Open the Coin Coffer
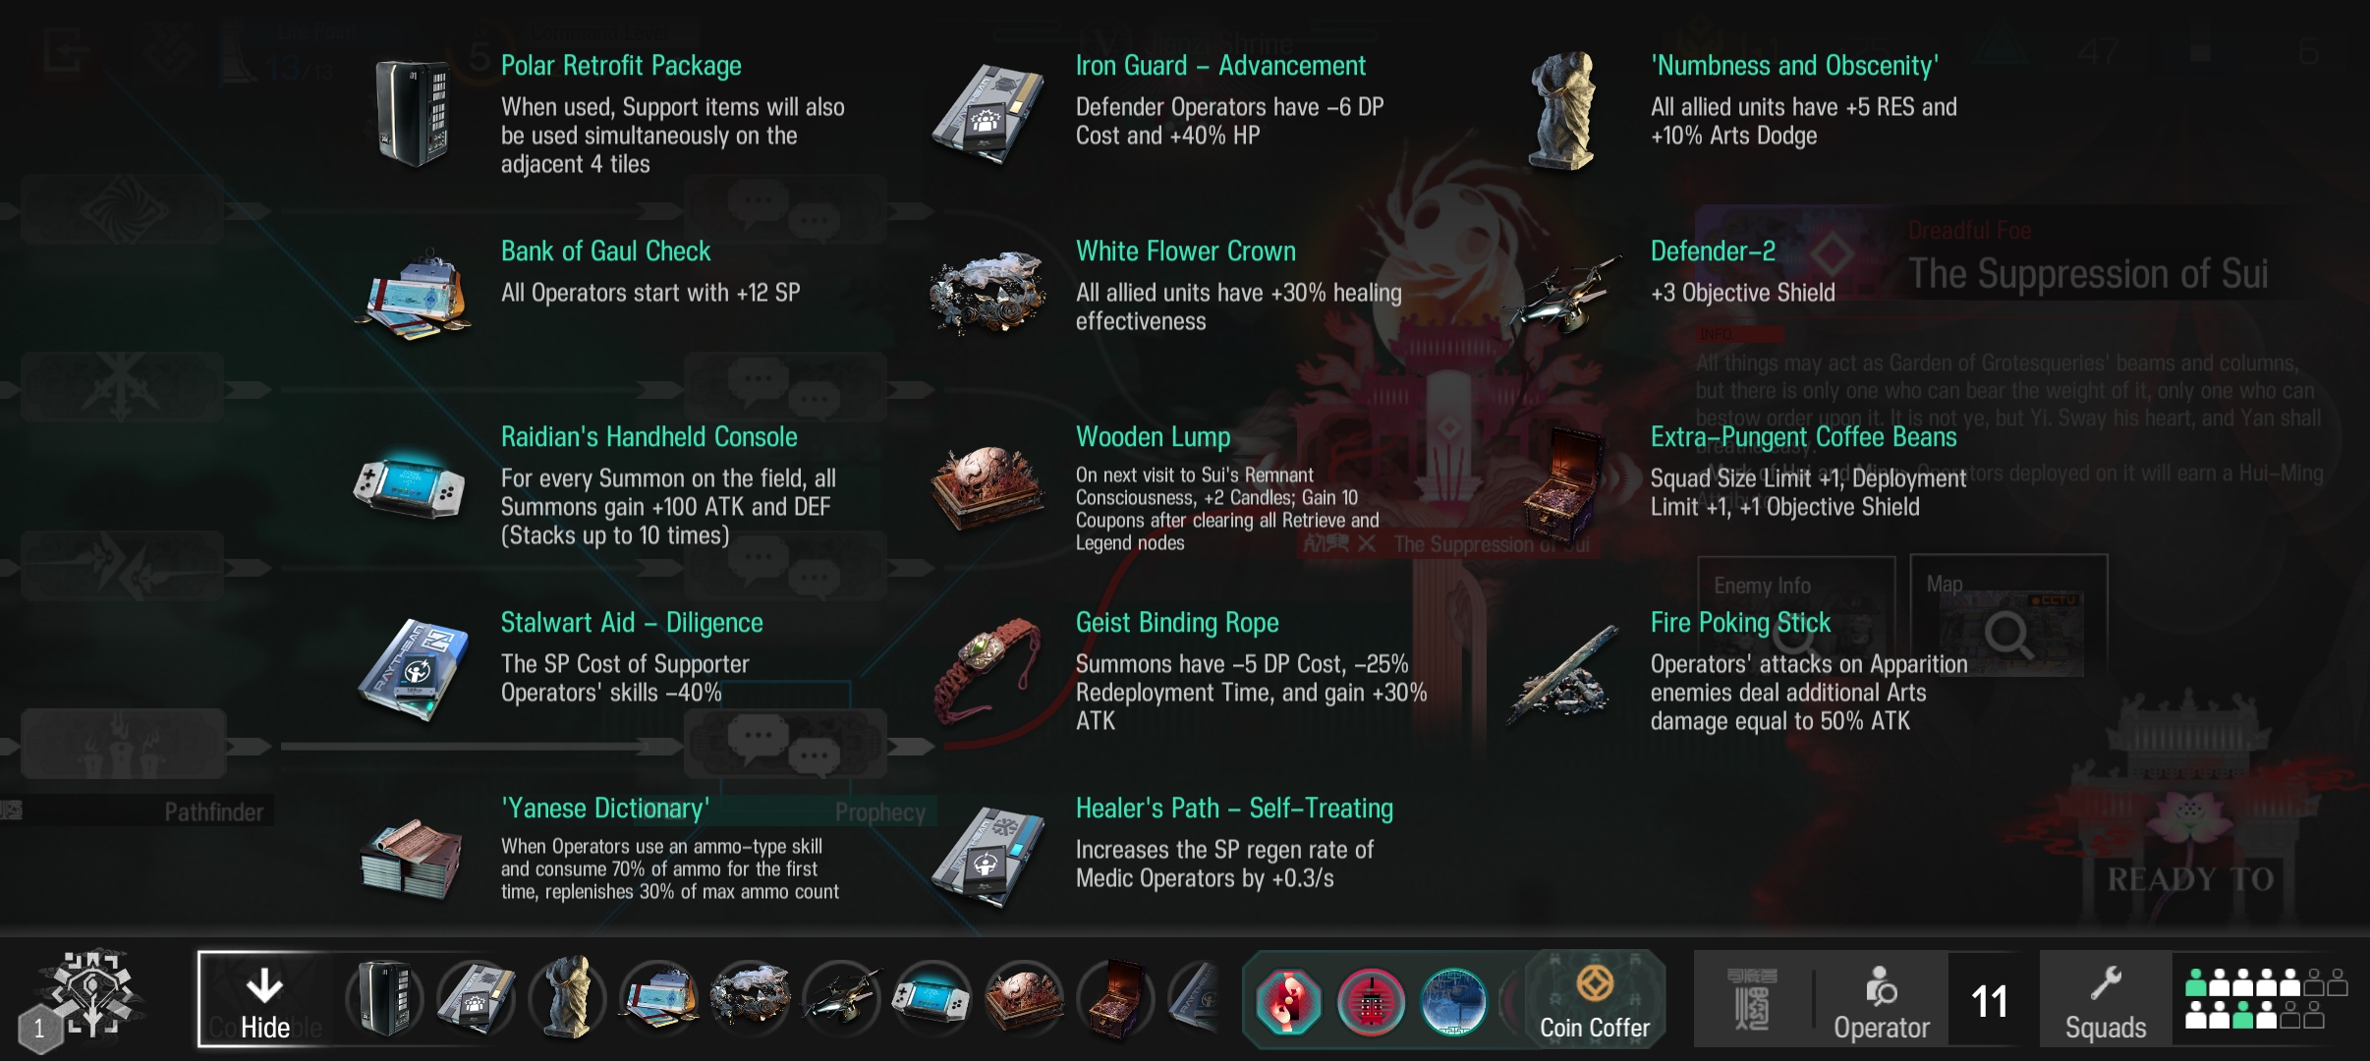Image resolution: width=2370 pixels, height=1061 pixels. coord(1595,999)
